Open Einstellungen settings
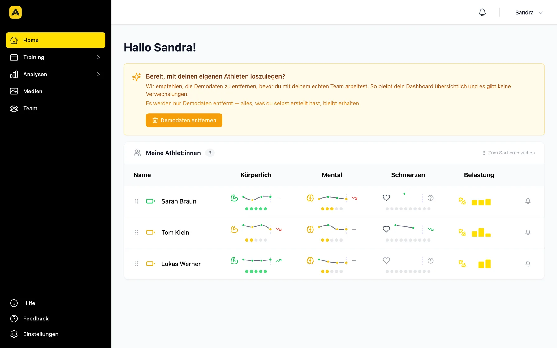 (x=56, y=334)
